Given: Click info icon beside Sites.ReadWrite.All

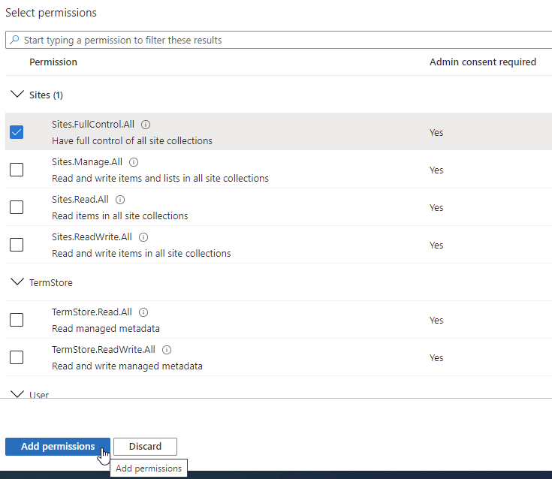Looking at the screenshot, I should coord(143,237).
